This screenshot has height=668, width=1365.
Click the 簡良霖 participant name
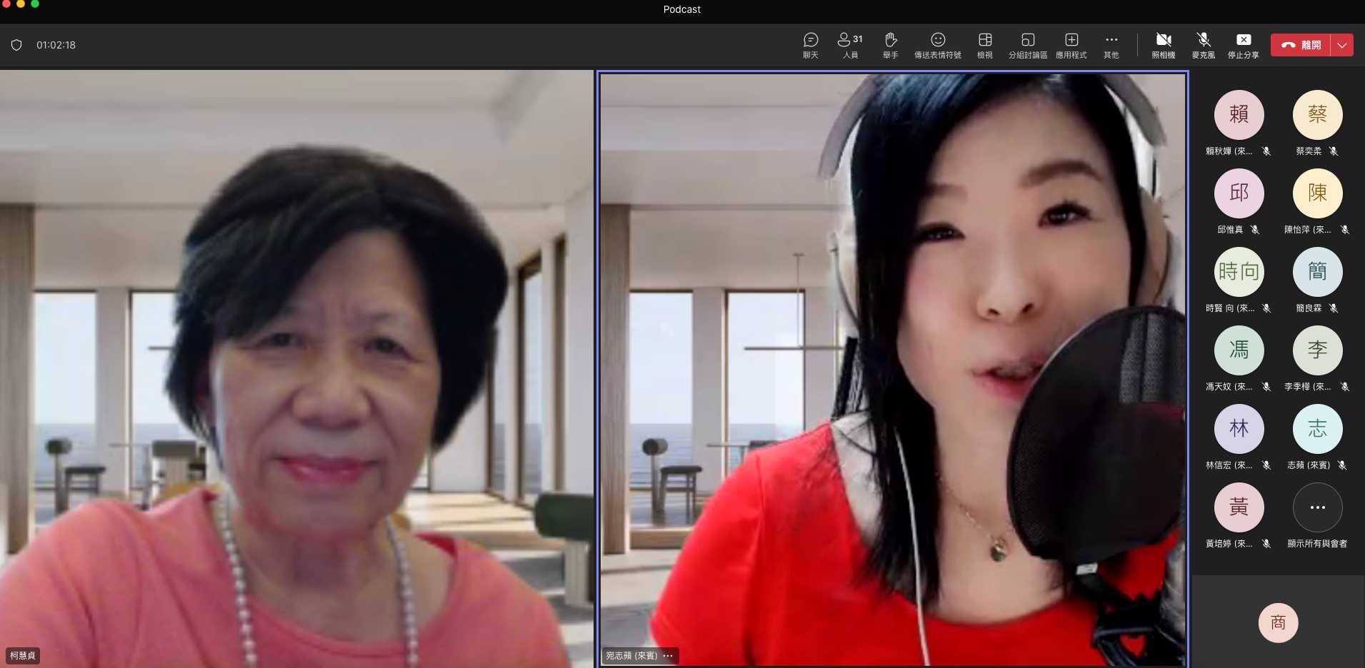click(1309, 308)
